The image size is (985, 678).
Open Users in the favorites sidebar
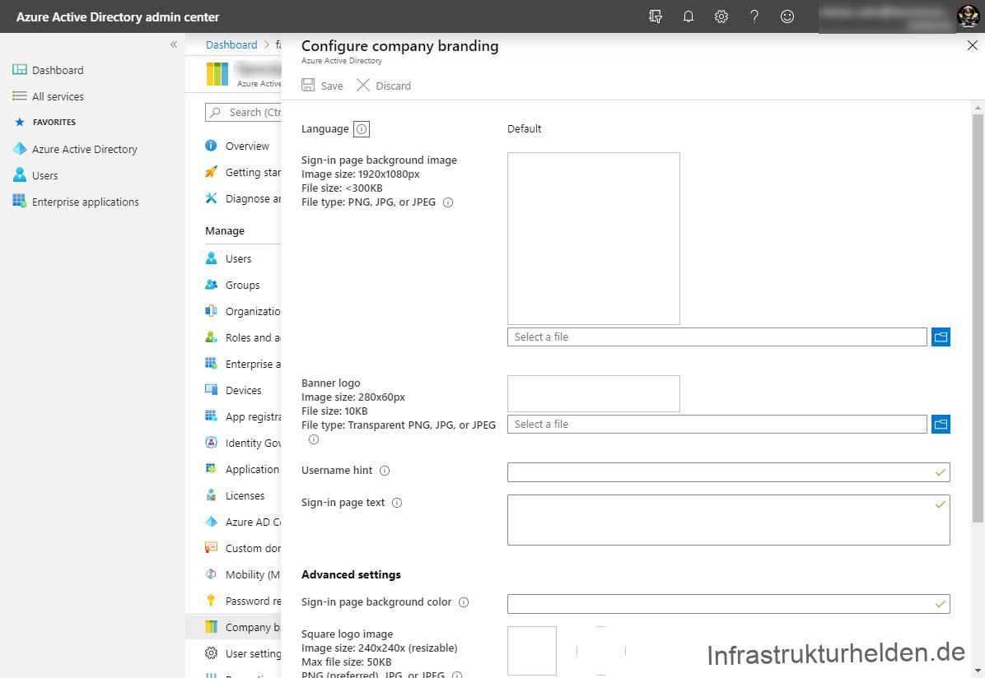click(44, 175)
